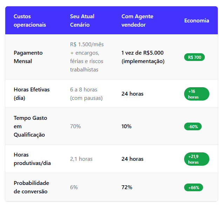This screenshot has width=222, height=207.
Task: Click the 72% conversion probability value
Action: click(127, 187)
